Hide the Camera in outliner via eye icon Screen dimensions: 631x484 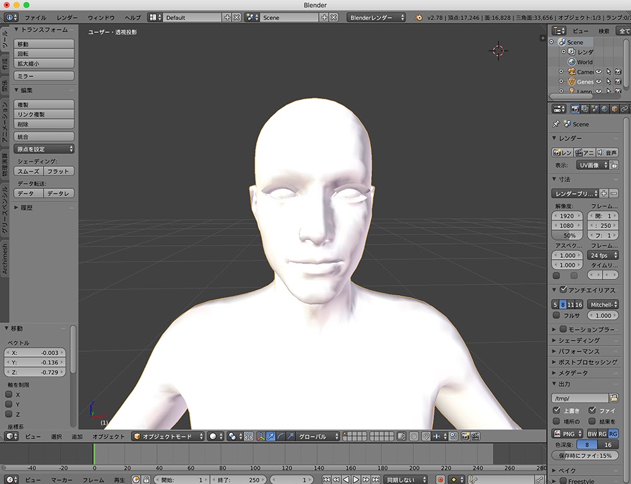[598, 72]
